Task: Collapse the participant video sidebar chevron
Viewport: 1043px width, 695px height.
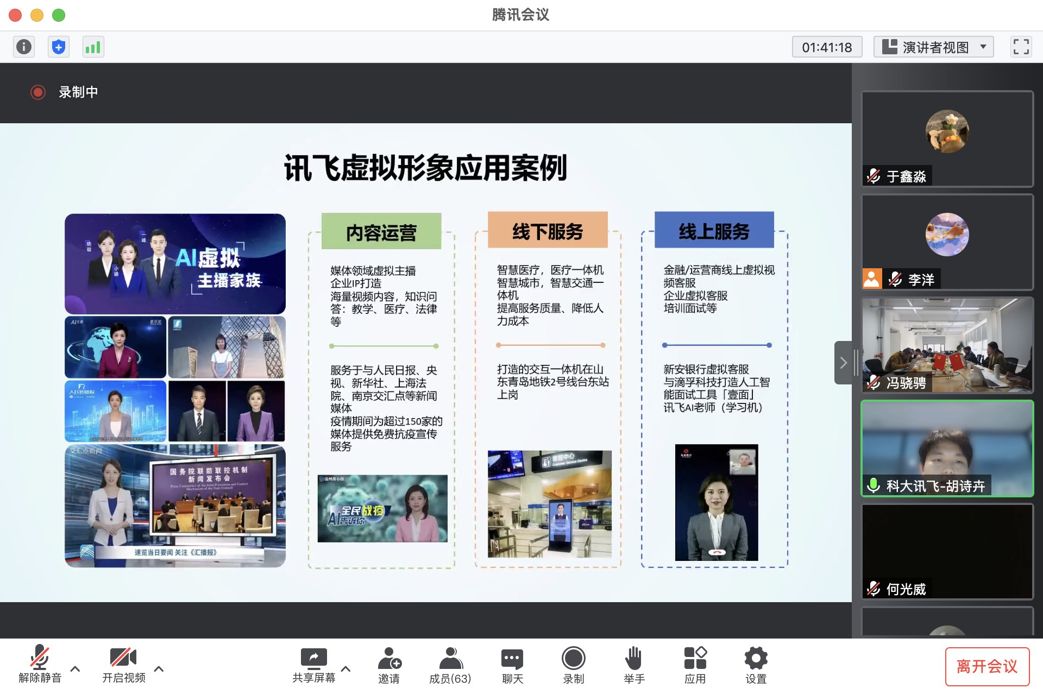Action: (x=843, y=363)
